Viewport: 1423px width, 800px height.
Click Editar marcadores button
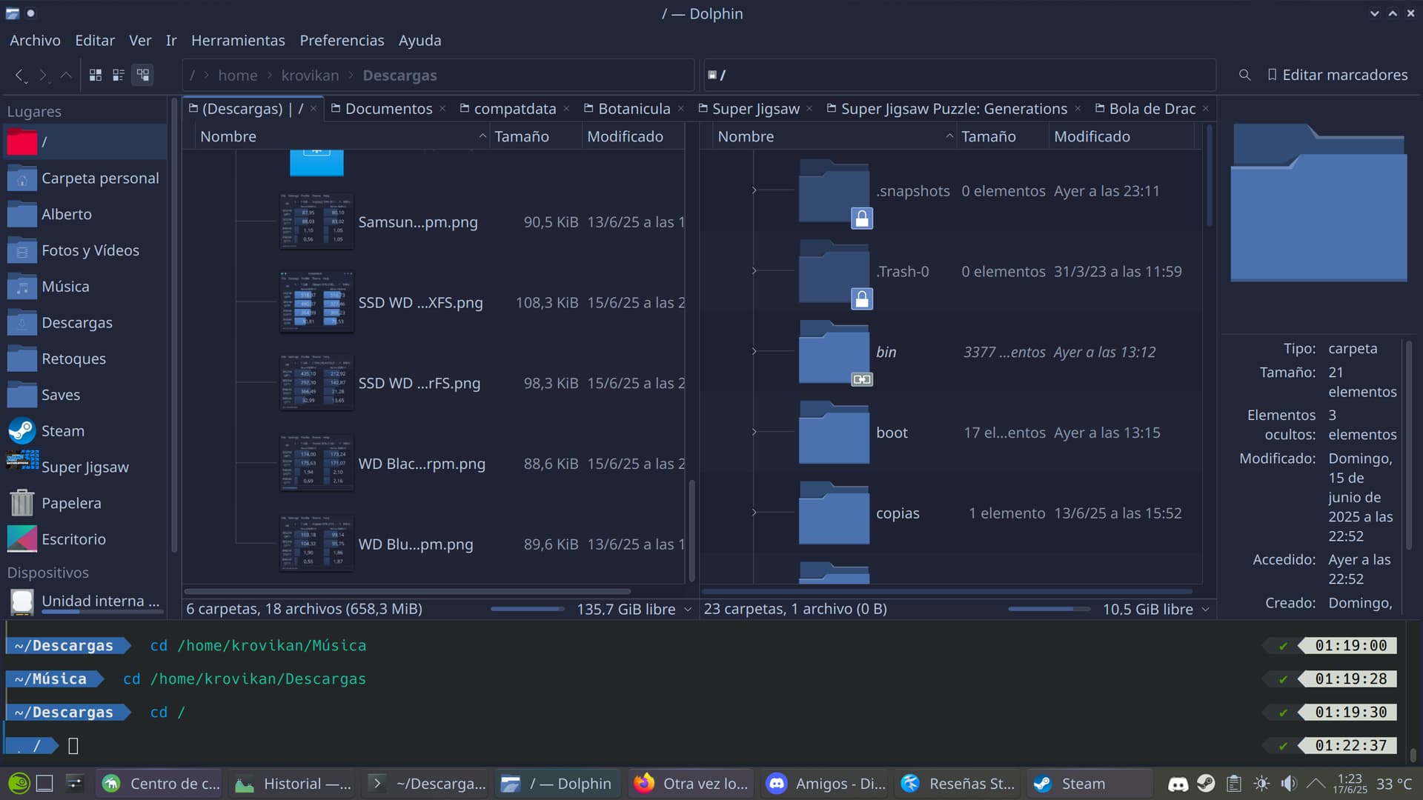click(x=1337, y=75)
